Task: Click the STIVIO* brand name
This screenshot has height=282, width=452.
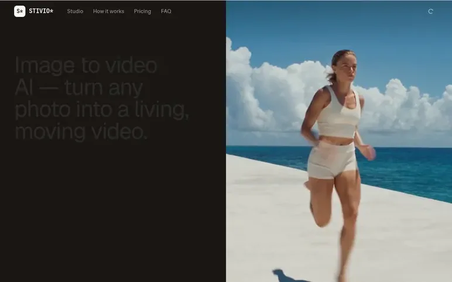Action: [41, 11]
